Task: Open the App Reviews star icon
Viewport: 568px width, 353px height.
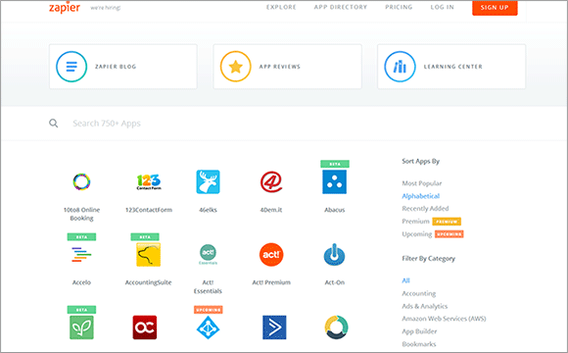Action: point(235,67)
